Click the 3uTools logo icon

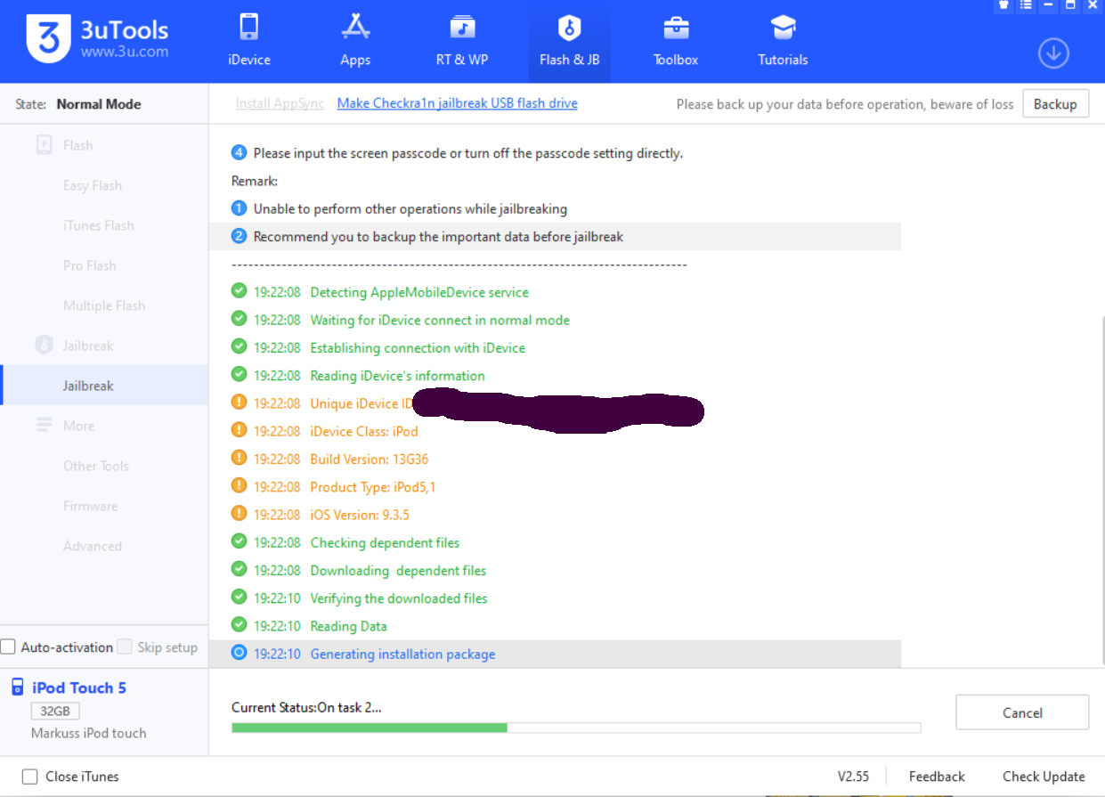click(47, 40)
